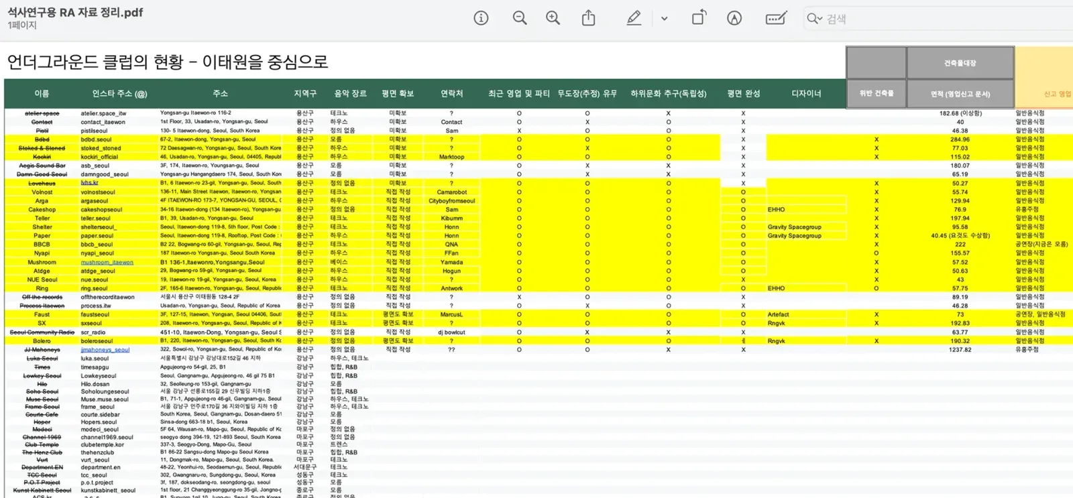Click the 면적 (영업신고 문서) header cell
Image resolution: width=1073 pixels, height=498 pixels.
[960, 94]
